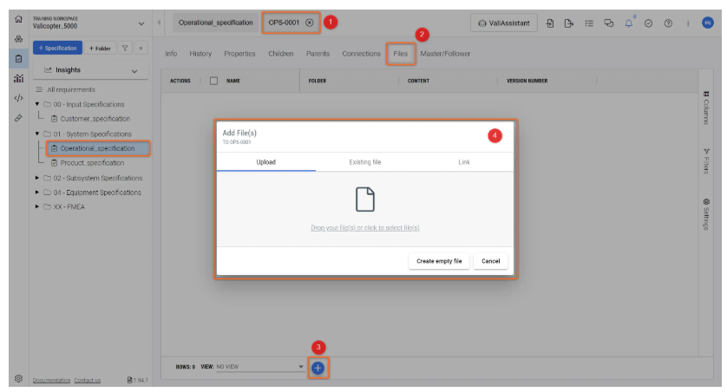Click Drop your file(s) or click to select link
Image resolution: width=727 pixels, height=392 pixels.
coord(365,228)
